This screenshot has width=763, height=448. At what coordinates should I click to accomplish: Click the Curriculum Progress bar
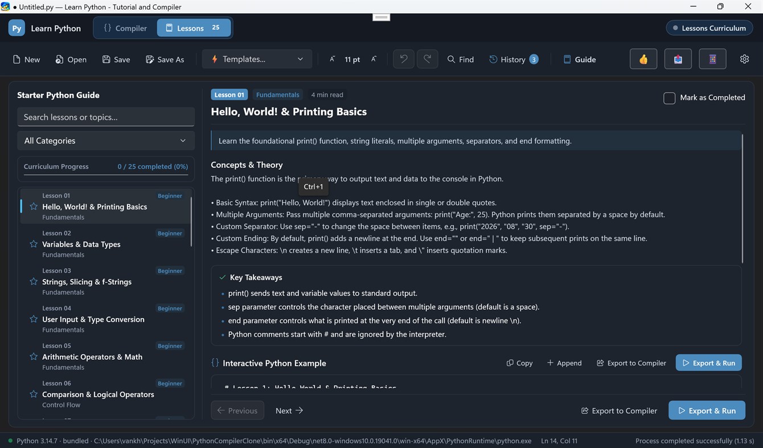[106, 174]
